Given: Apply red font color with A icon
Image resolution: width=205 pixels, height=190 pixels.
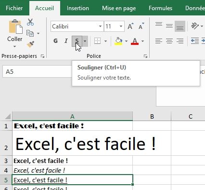Looking at the screenshot, I should 135,41.
